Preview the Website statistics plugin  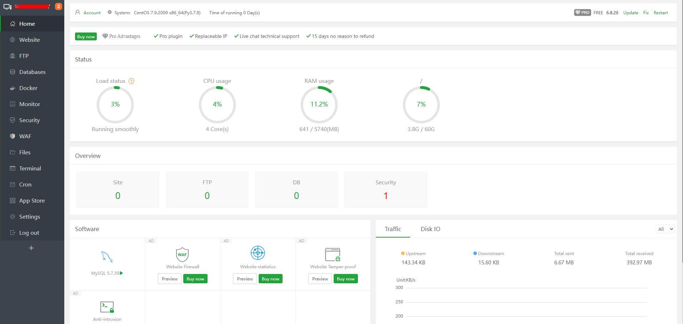click(x=245, y=279)
